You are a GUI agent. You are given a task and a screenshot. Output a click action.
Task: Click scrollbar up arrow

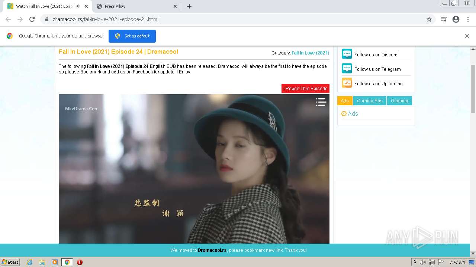point(473,49)
